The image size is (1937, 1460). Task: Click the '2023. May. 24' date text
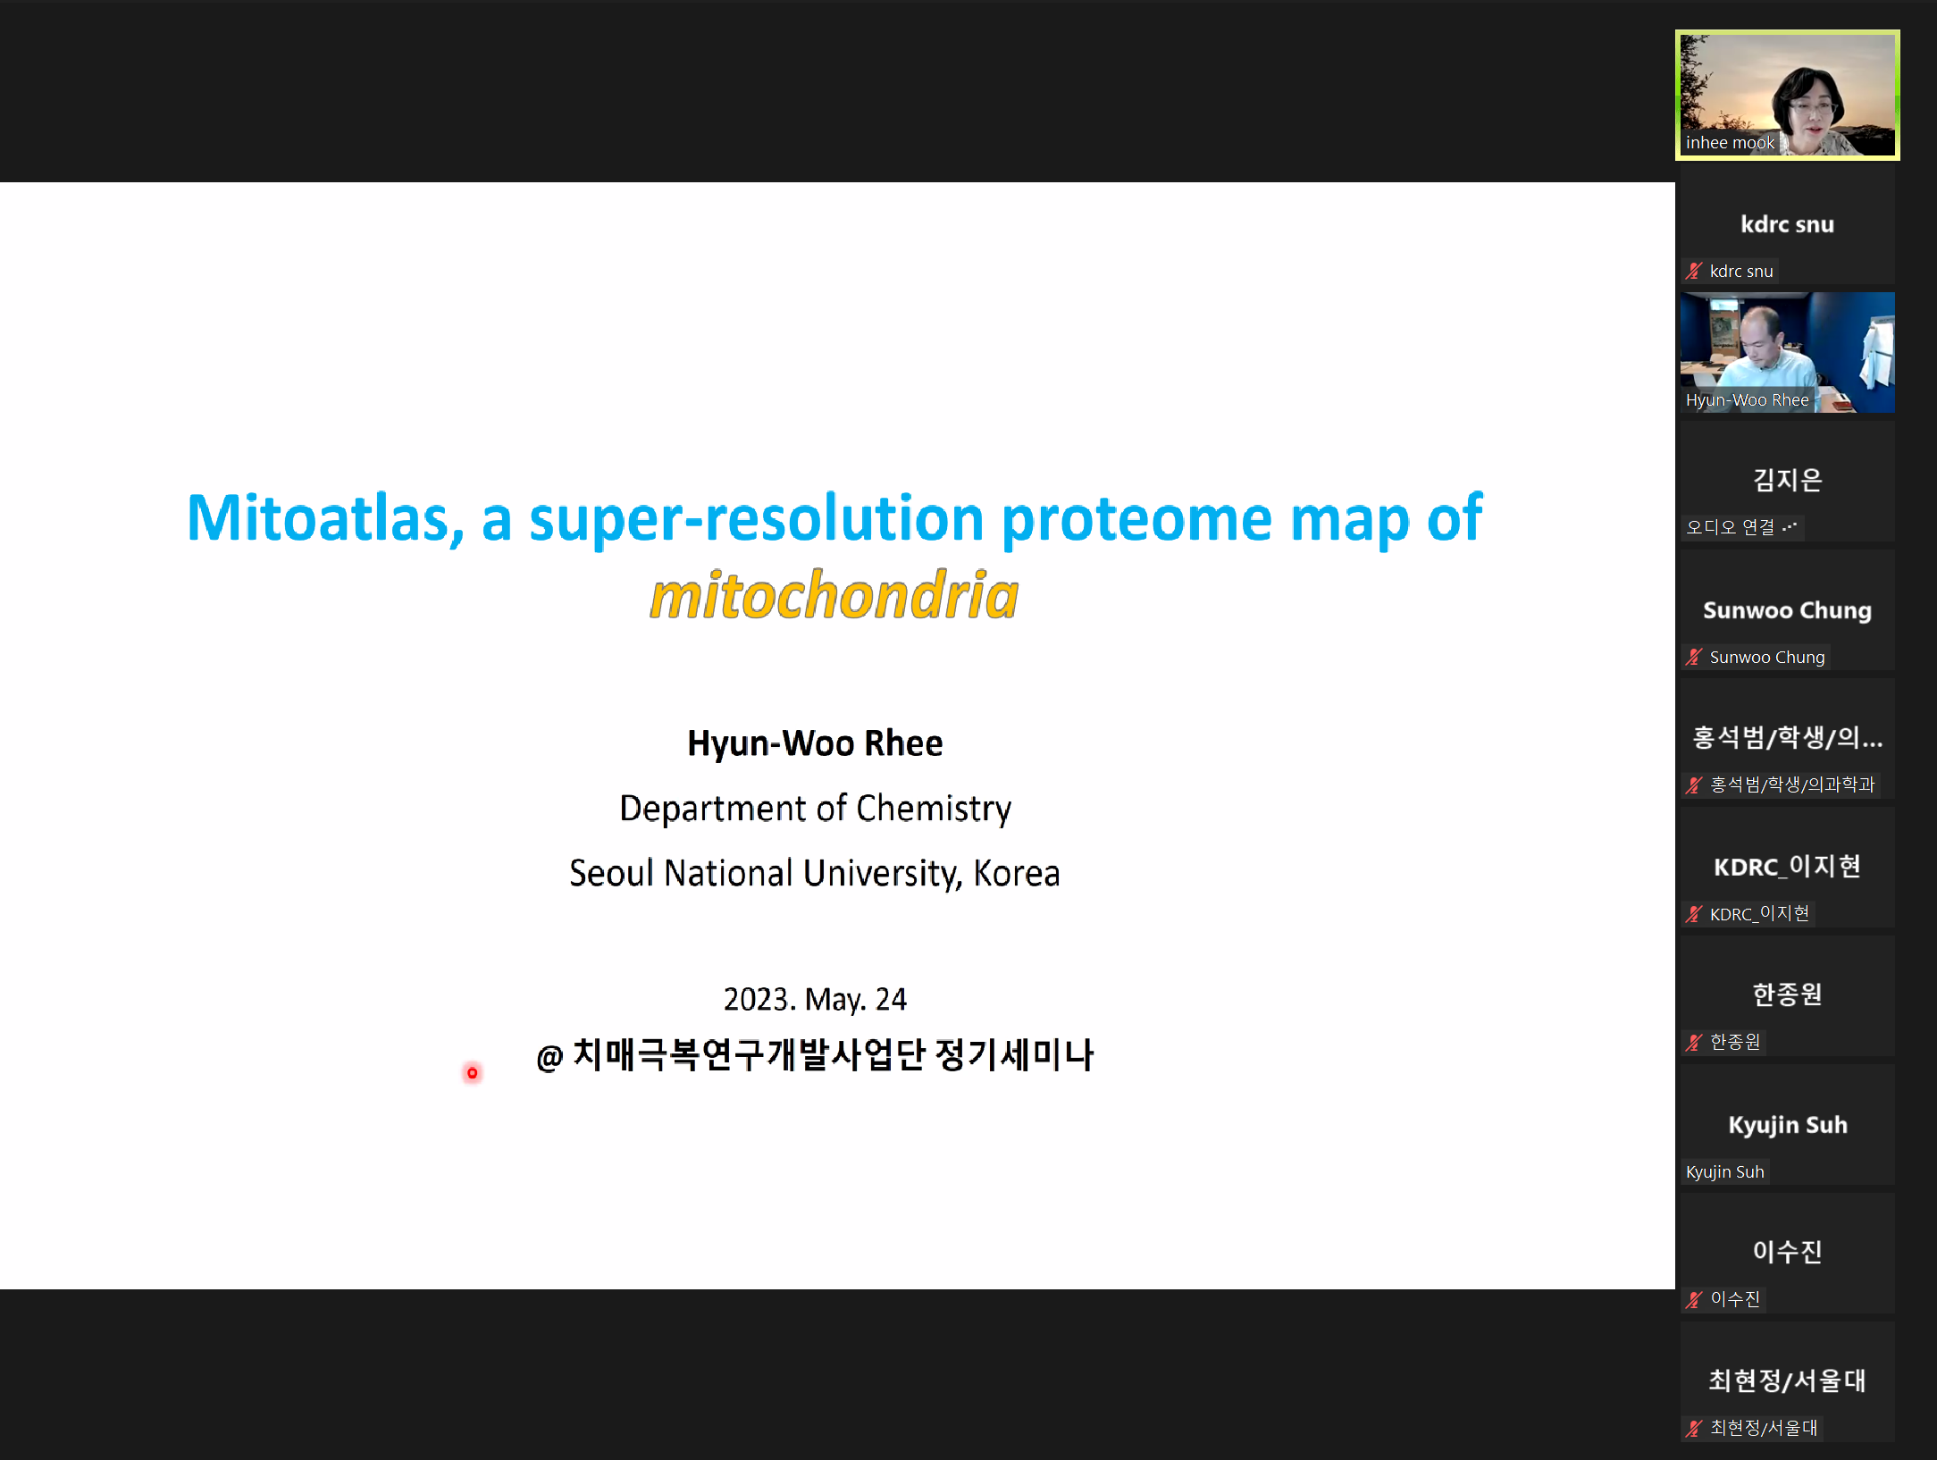[815, 999]
